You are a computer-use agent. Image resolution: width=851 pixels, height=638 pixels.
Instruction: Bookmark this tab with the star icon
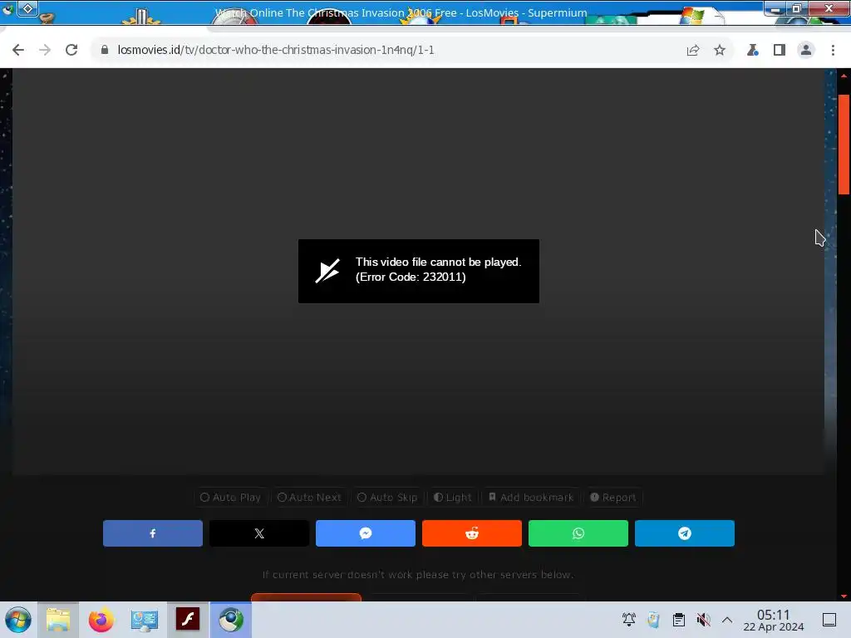(720, 51)
